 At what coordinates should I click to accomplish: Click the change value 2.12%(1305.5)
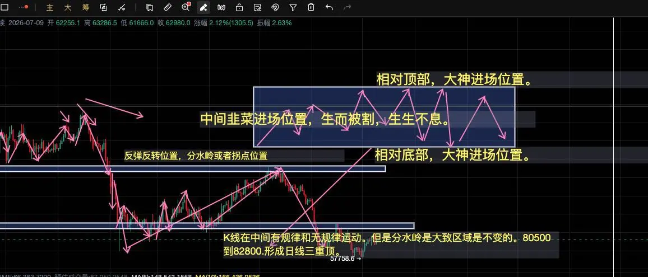(232, 23)
